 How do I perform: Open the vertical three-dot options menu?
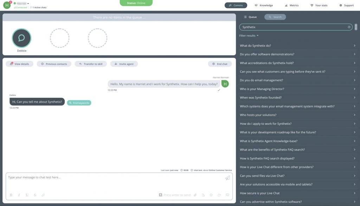tap(356, 27)
